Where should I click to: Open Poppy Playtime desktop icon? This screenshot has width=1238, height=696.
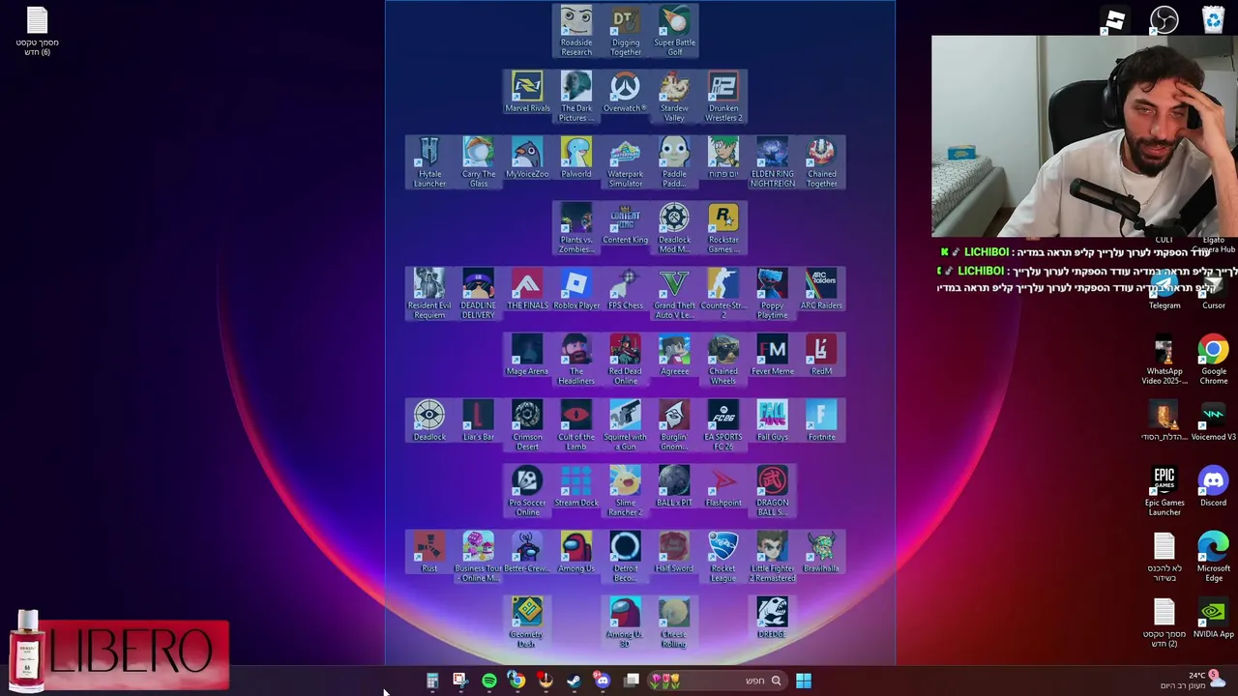click(772, 294)
